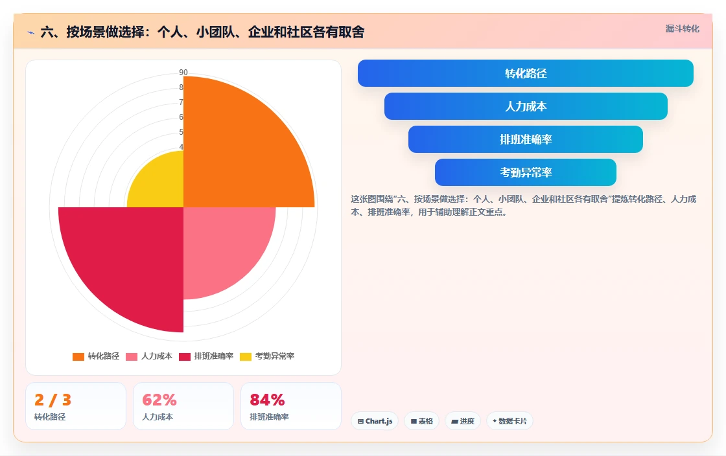Select the 人力成本 funnel bar
The height and width of the screenshot is (456, 726).
tap(526, 106)
